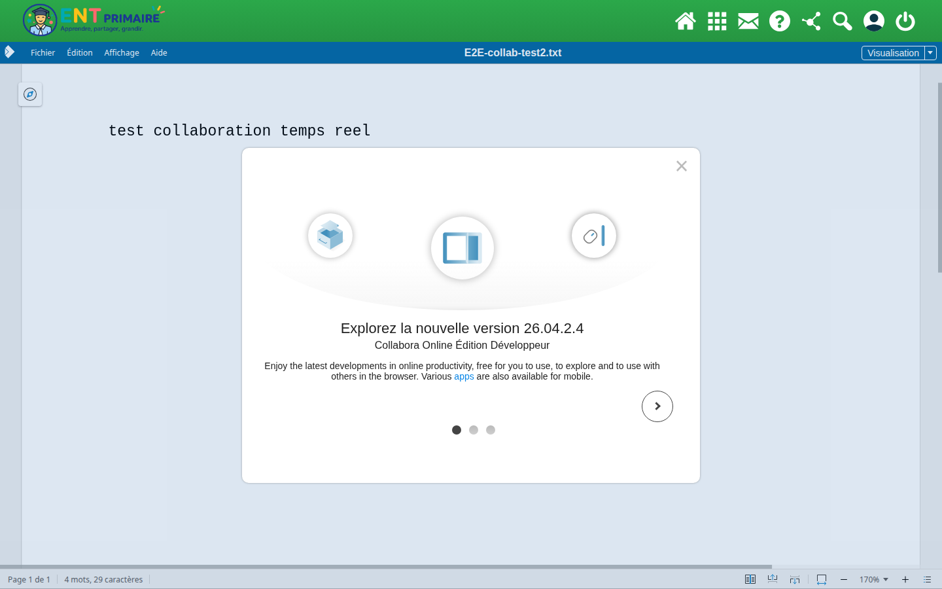942x589 pixels.
Task: Expand the Visualisation mode dropdown arrow
Action: click(x=930, y=53)
